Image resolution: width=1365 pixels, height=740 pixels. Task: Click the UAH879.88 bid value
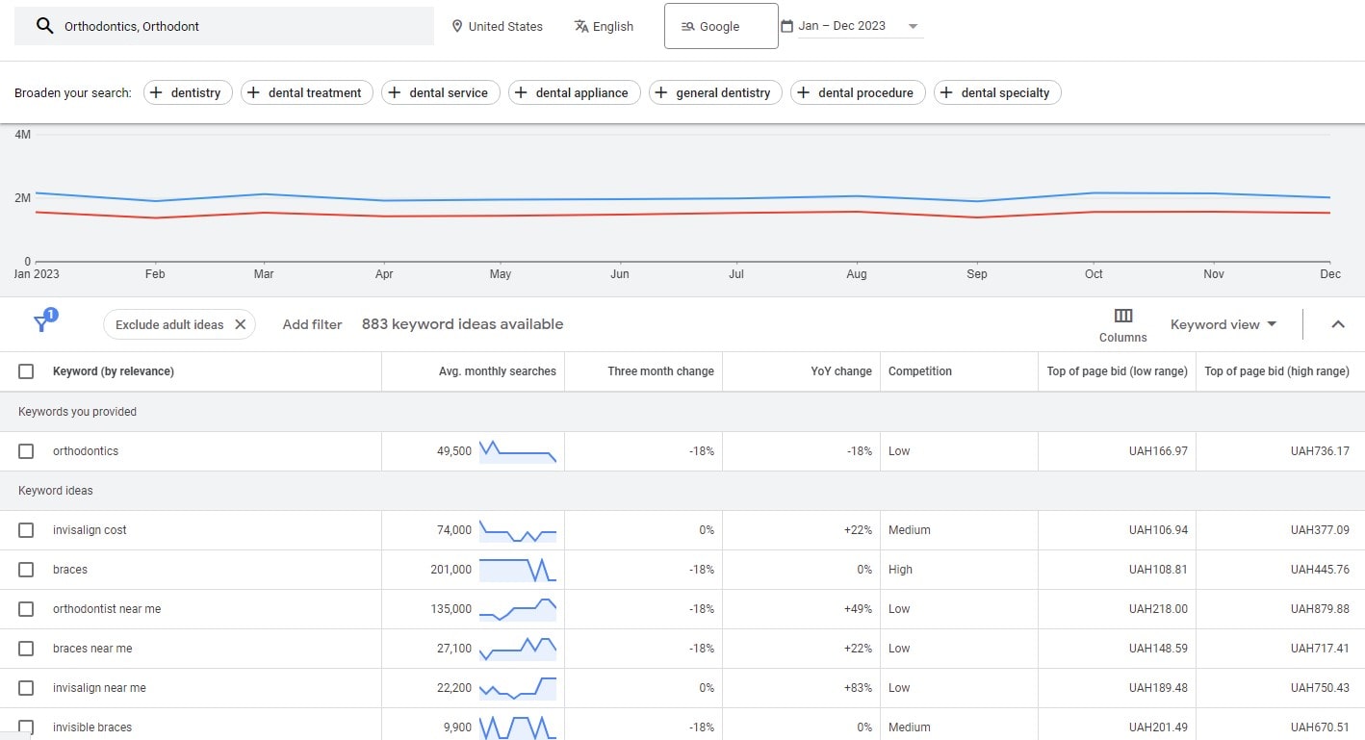[1320, 609]
